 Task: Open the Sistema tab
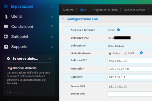coord(68,10)
